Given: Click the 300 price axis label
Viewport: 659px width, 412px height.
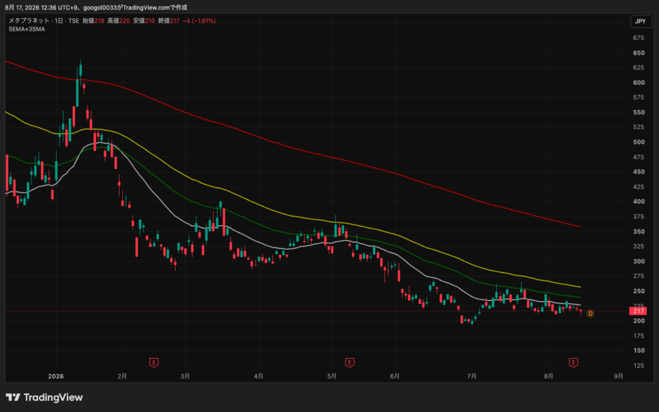Looking at the screenshot, I should tap(638, 262).
